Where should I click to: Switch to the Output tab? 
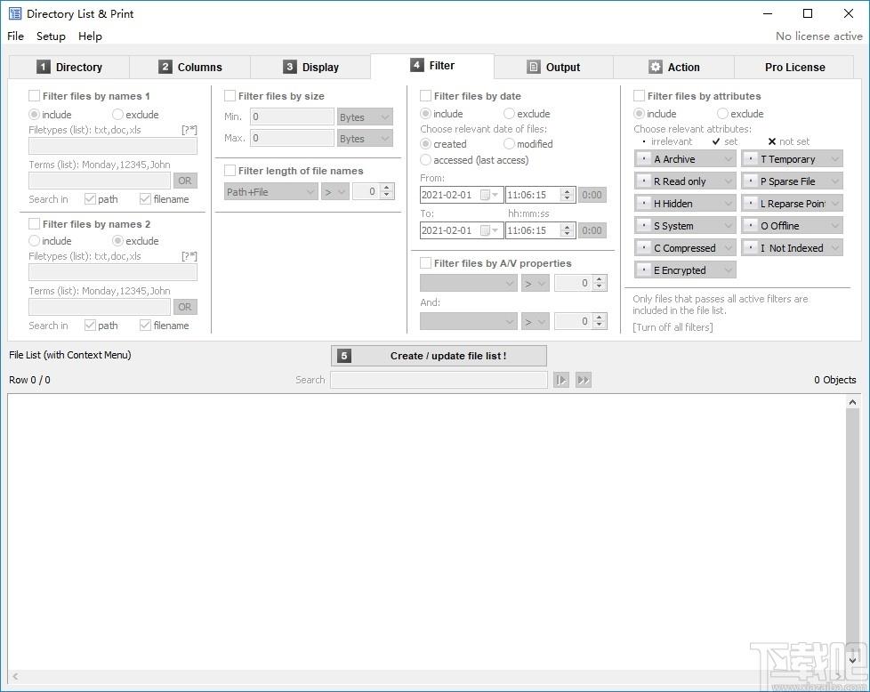click(553, 67)
